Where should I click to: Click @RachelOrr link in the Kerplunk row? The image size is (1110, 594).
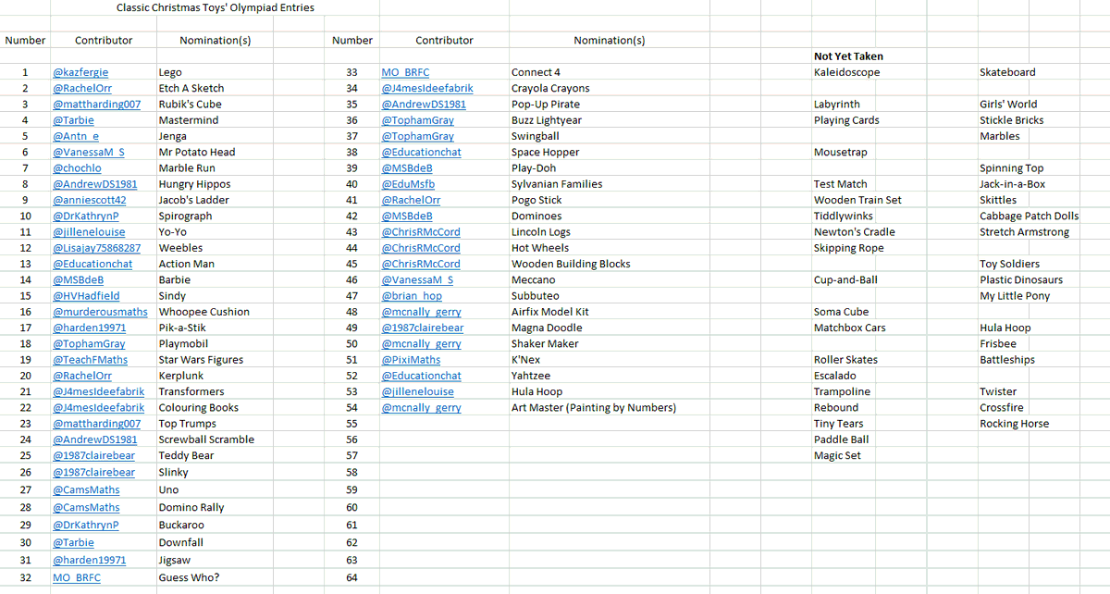click(82, 376)
